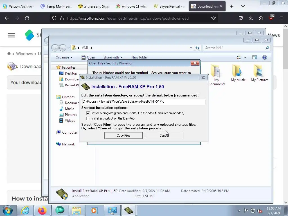
Task: Switch to Is there any Skype tab
Action: point(94,6)
